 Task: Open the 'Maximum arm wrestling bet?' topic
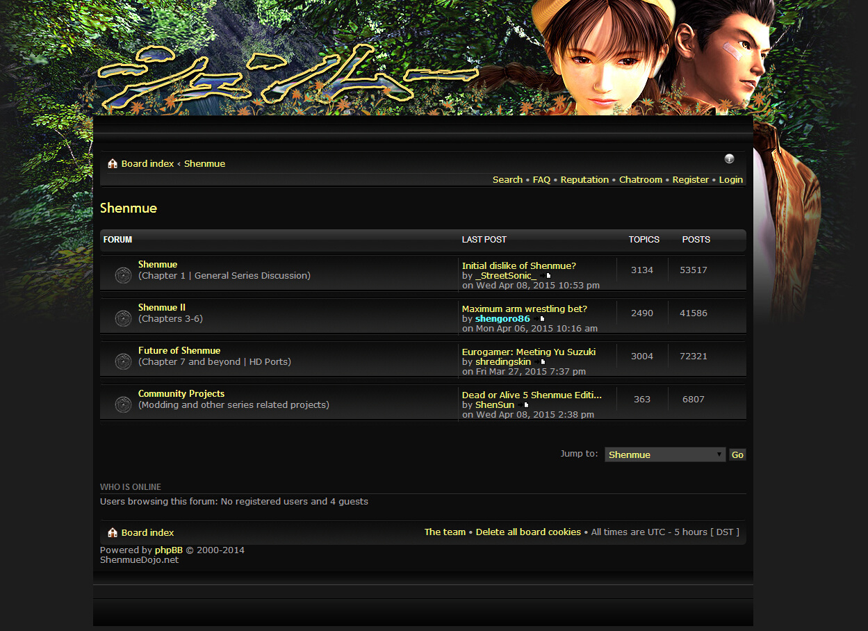click(x=525, y=309)
